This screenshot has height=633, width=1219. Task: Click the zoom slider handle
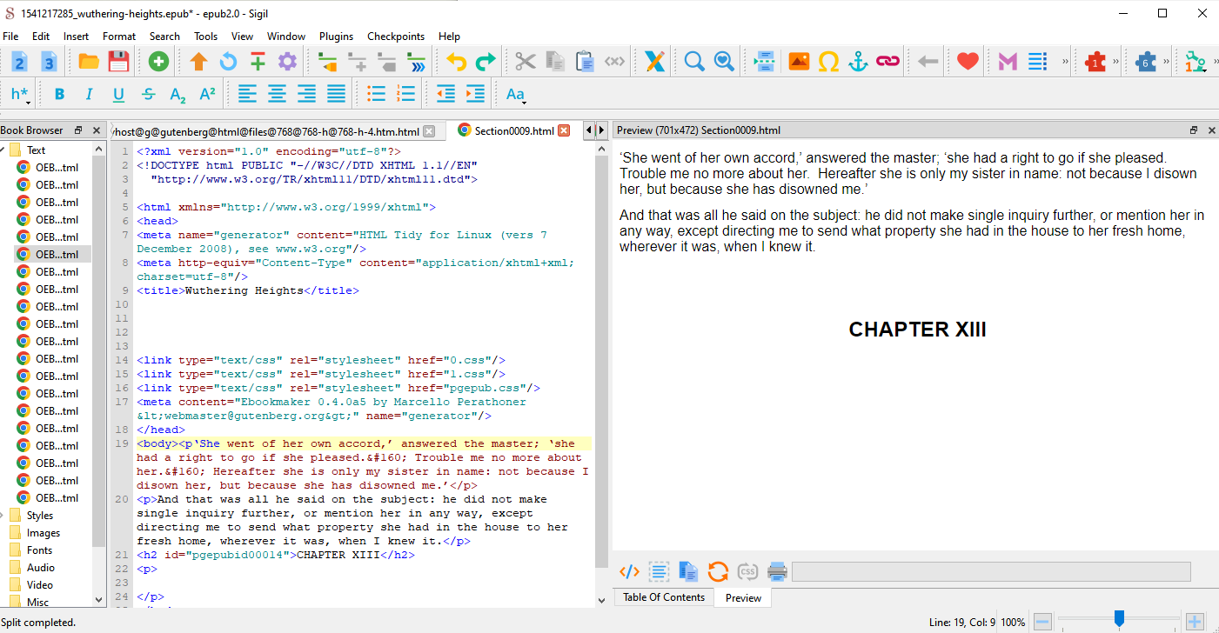(x=1119, y=618)
